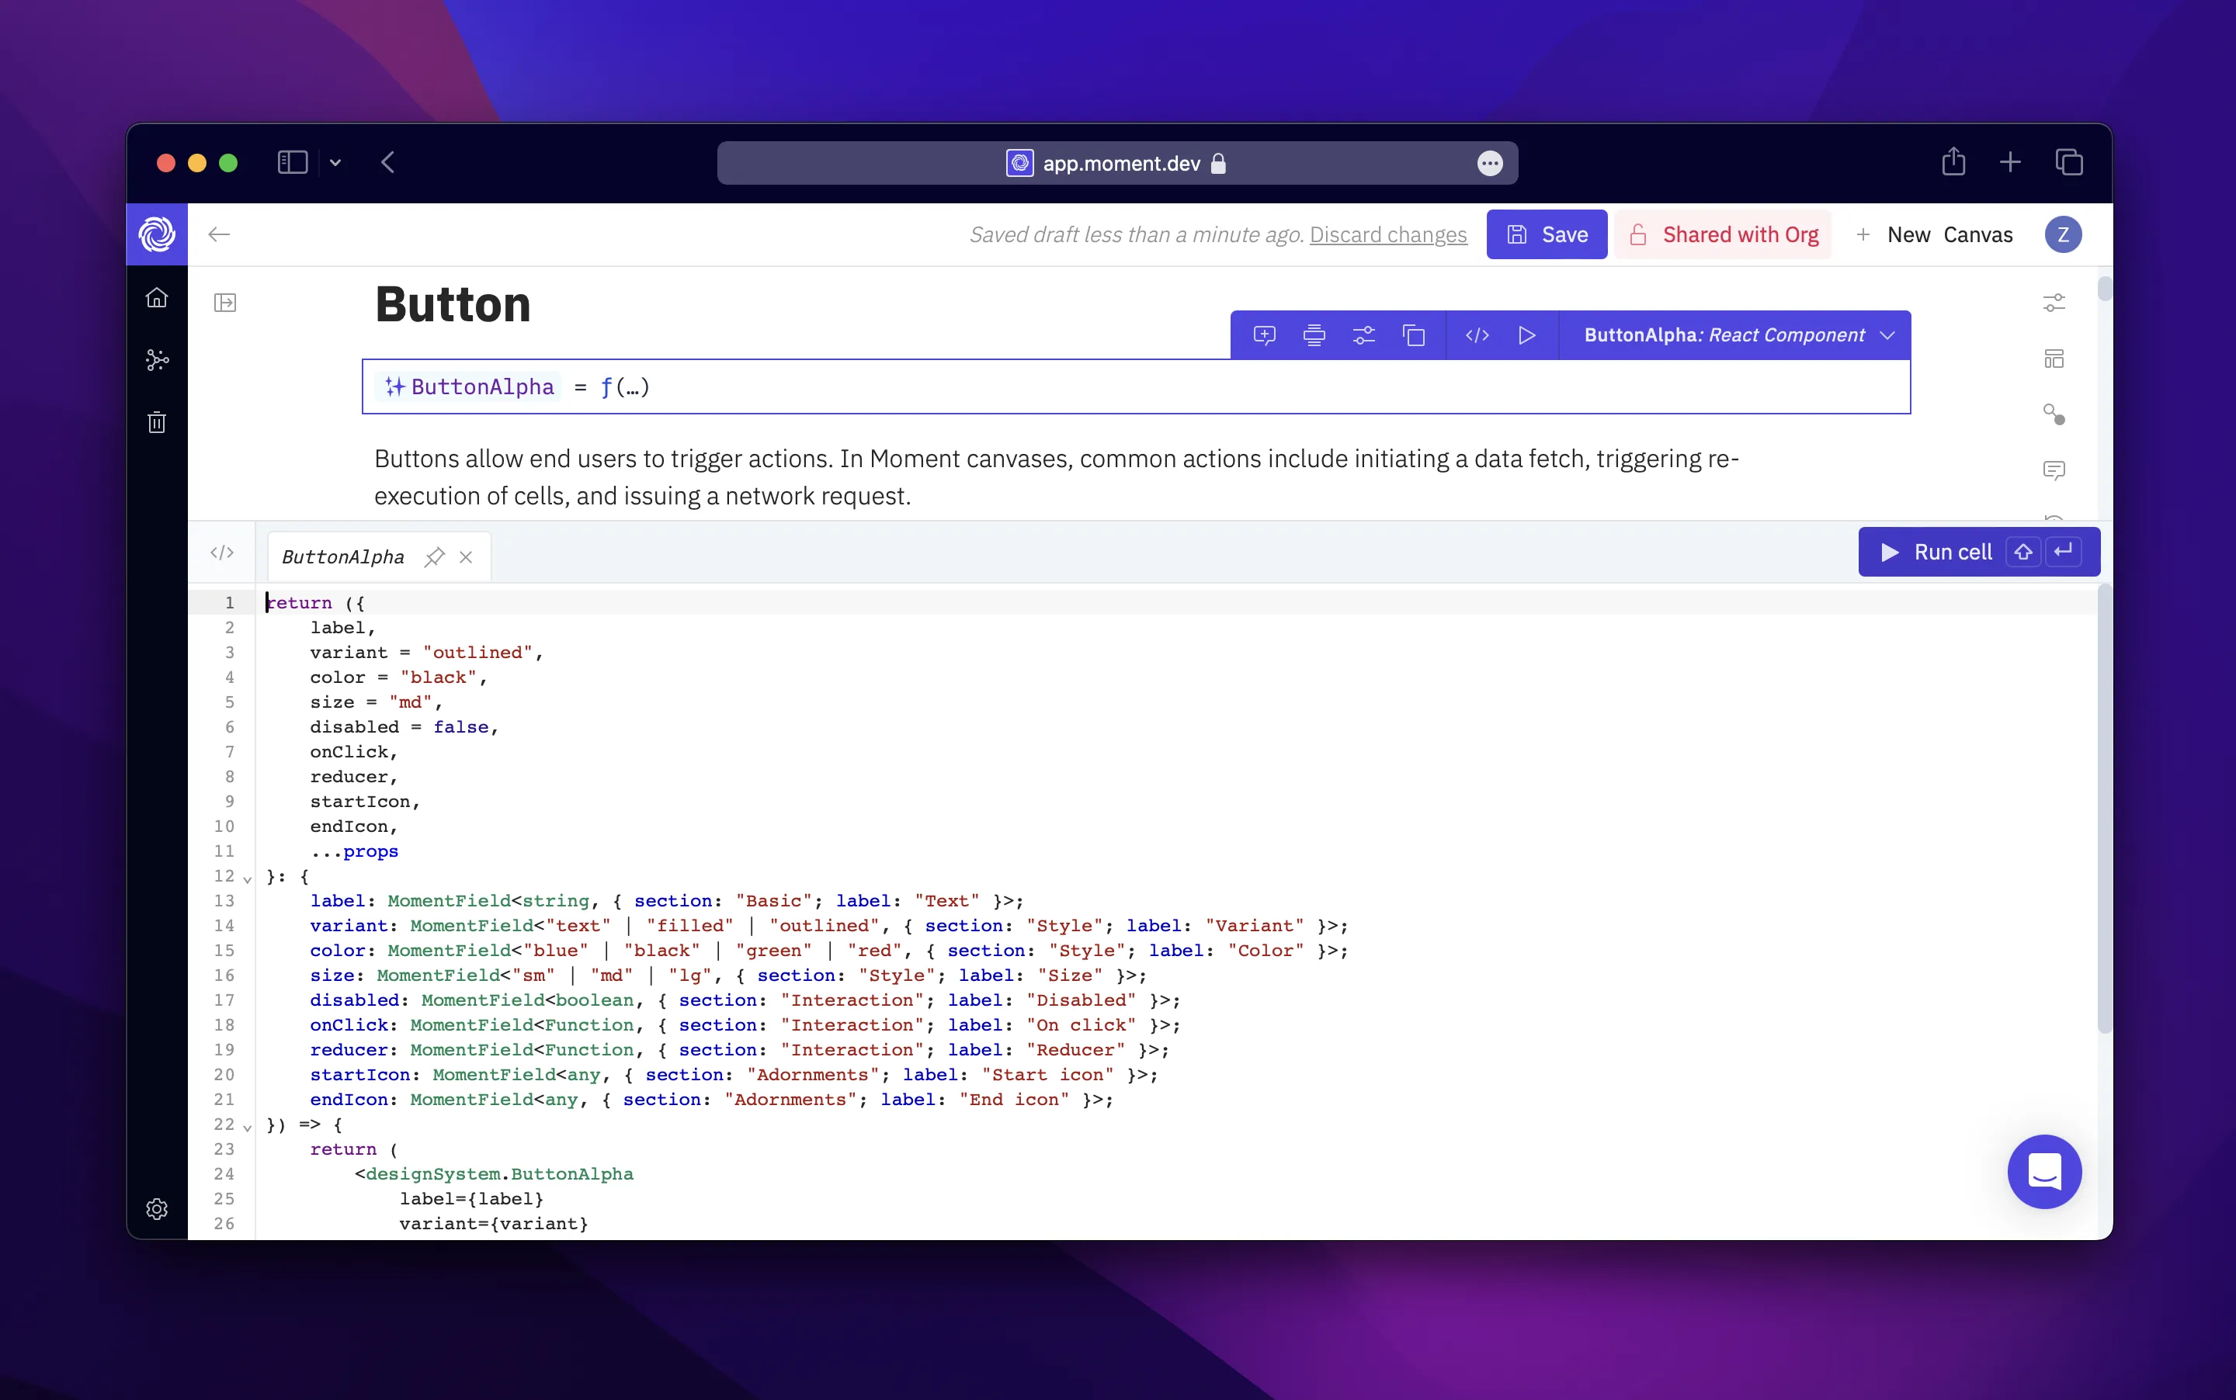Viewport: 2236px width, 1400px height.
Task: Select the ButtonAlpha tab in editor
Action: point(344,556)
